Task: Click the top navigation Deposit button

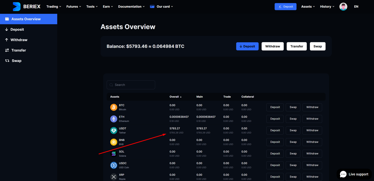Action: coord(285,6)
